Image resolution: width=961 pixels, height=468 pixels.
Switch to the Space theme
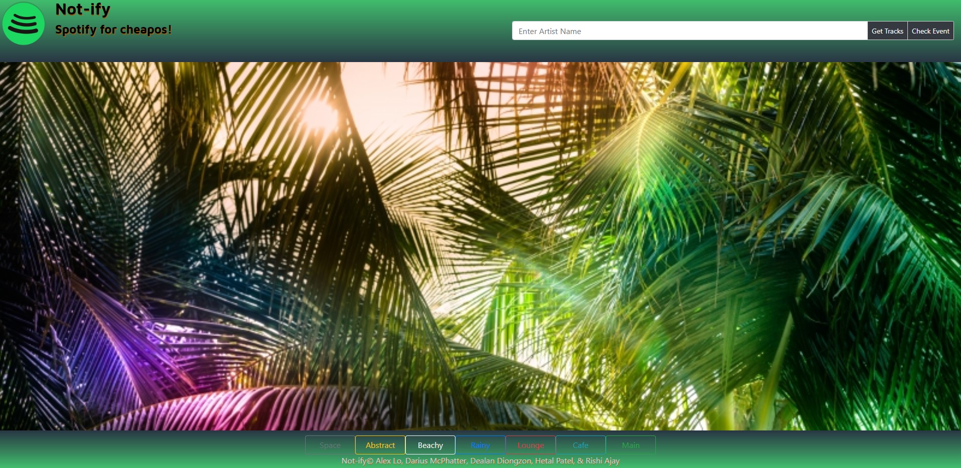330,445
